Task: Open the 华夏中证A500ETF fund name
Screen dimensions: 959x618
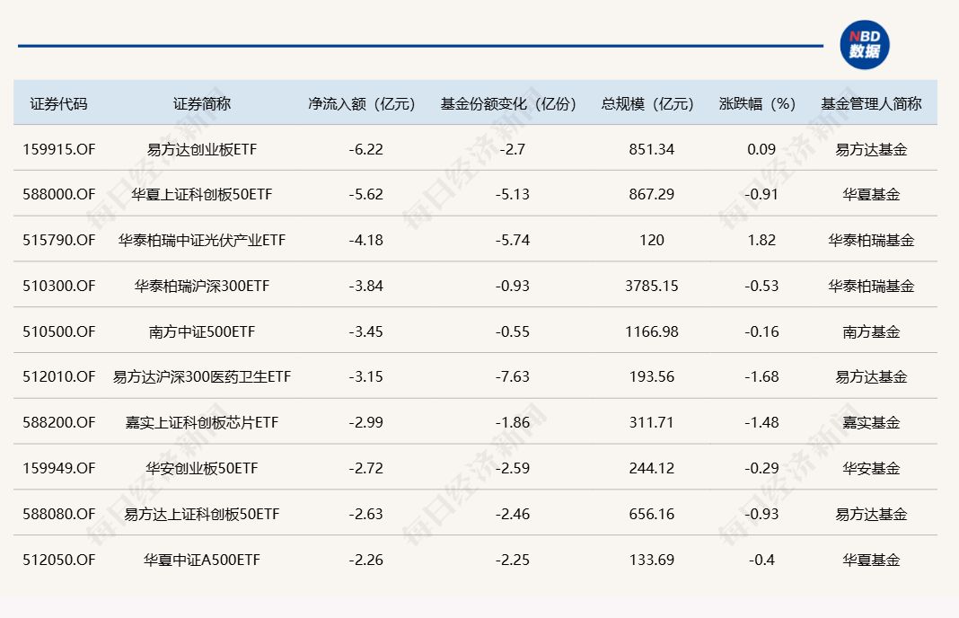Action: [202, 560]
